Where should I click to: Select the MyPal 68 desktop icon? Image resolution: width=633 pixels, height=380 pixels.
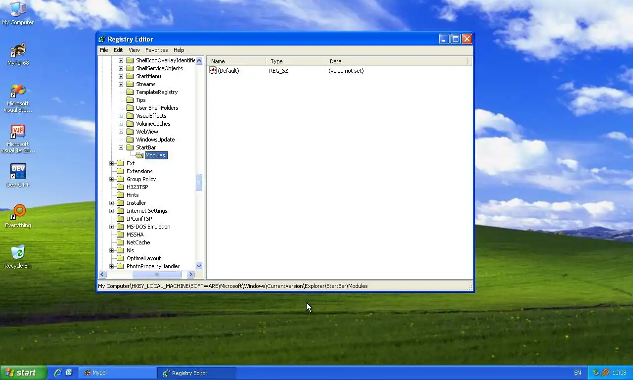pyautogui.click(x=18, y=50)
